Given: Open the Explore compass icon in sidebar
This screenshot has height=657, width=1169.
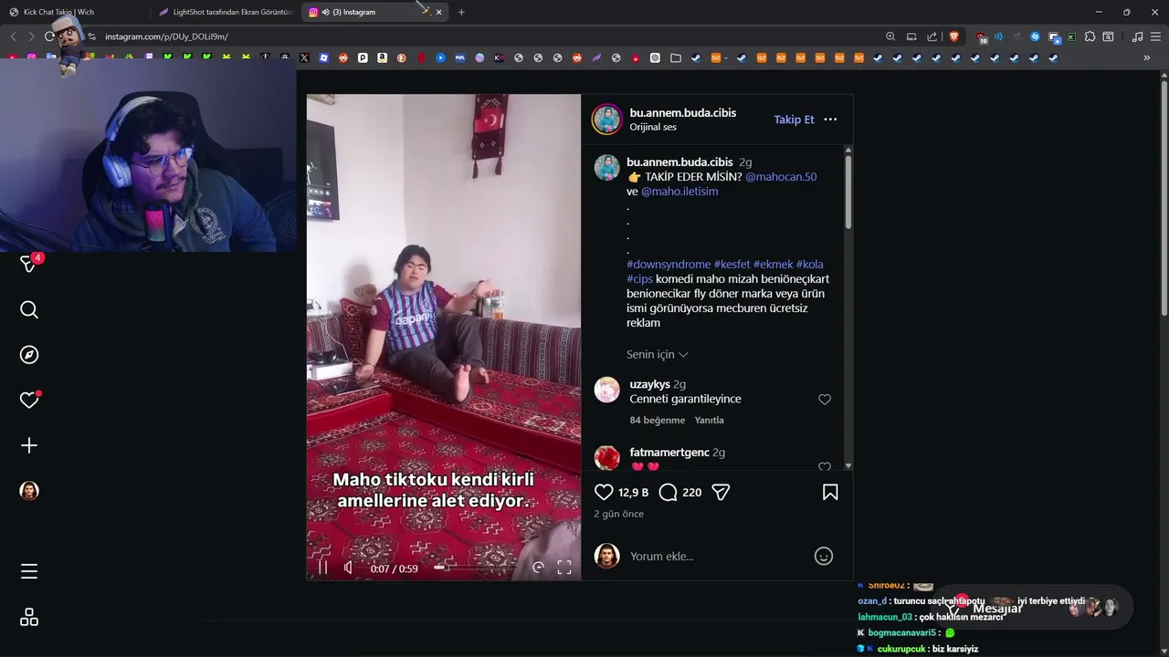Looking at the screenshot, I should coord(29,355).
